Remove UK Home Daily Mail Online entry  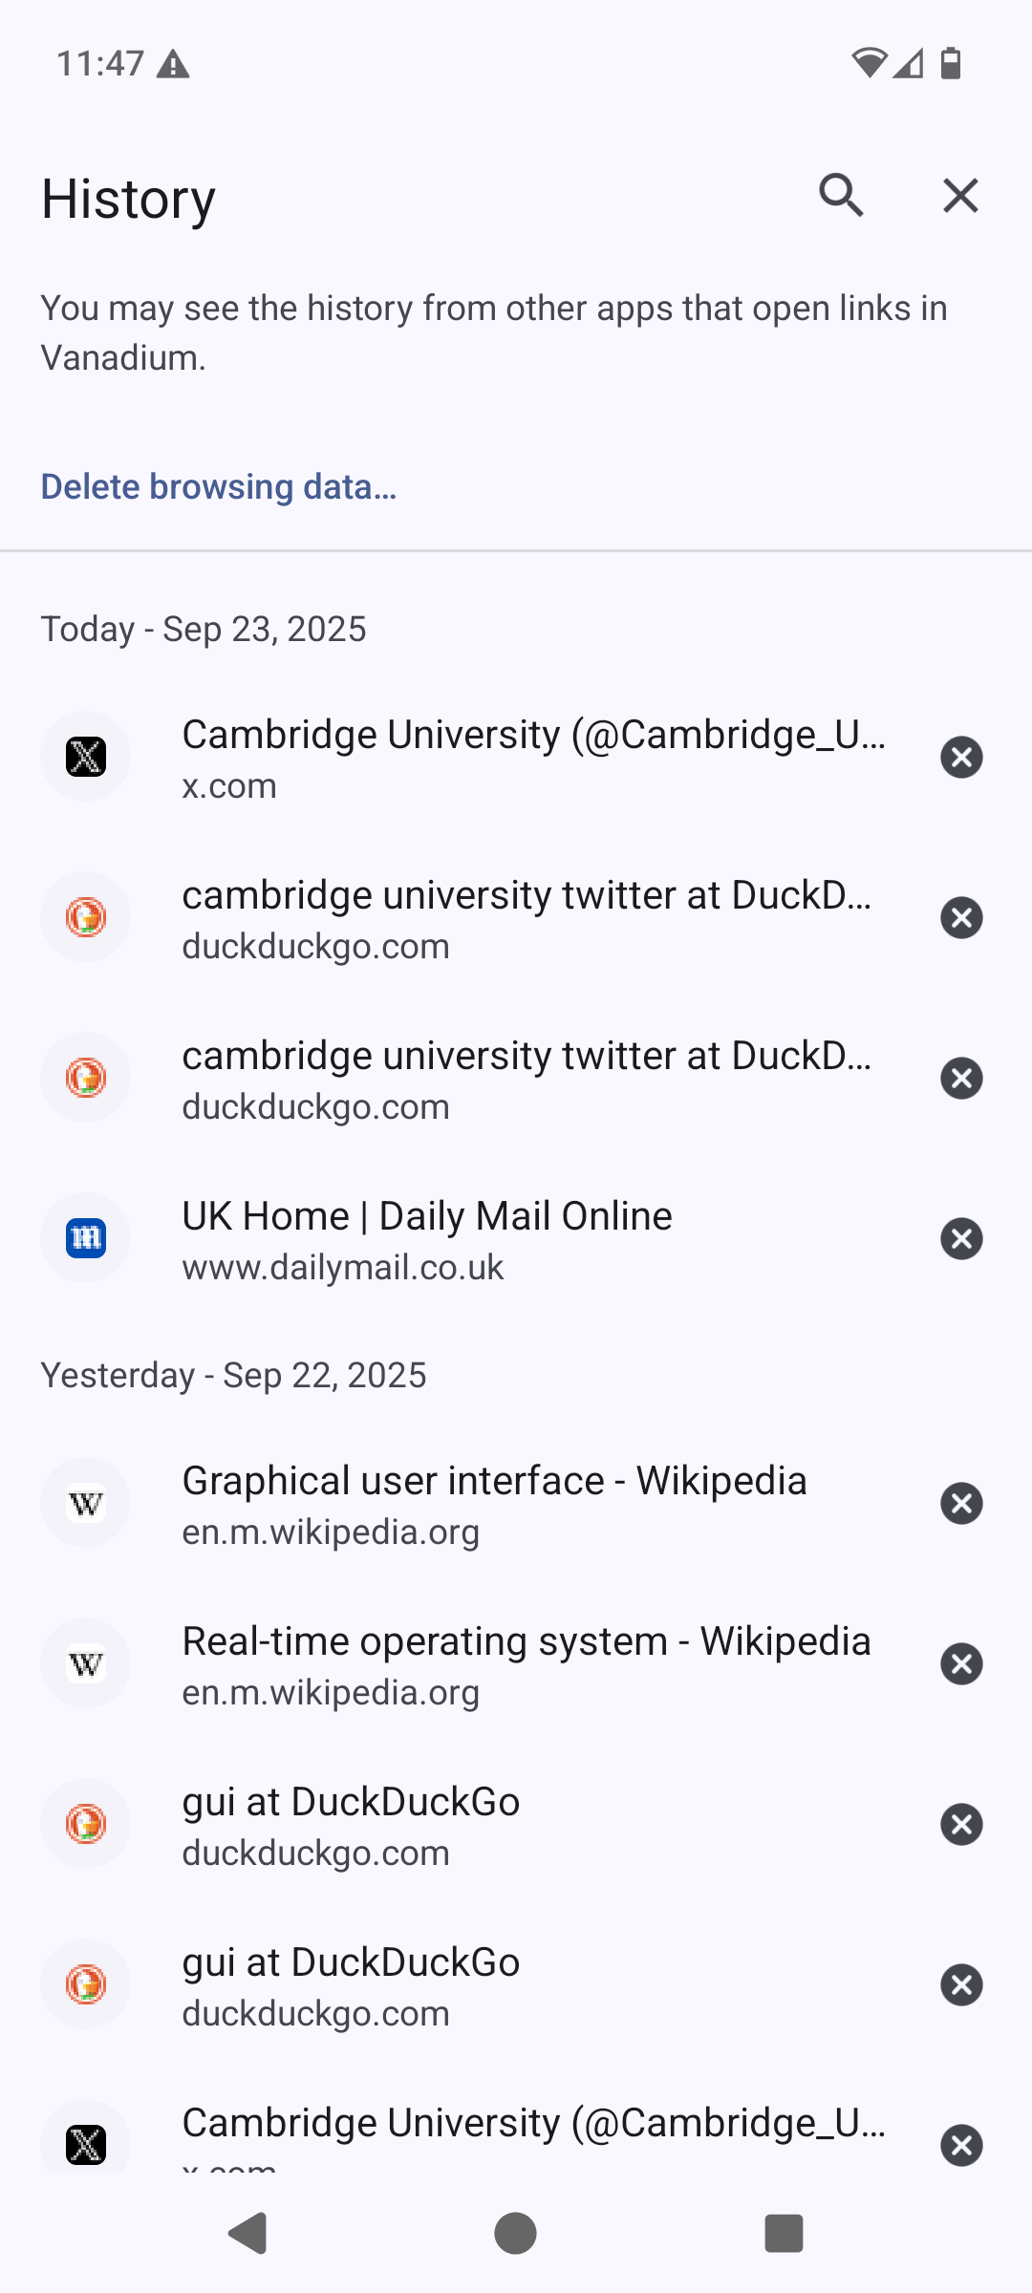coord(961,1239)
